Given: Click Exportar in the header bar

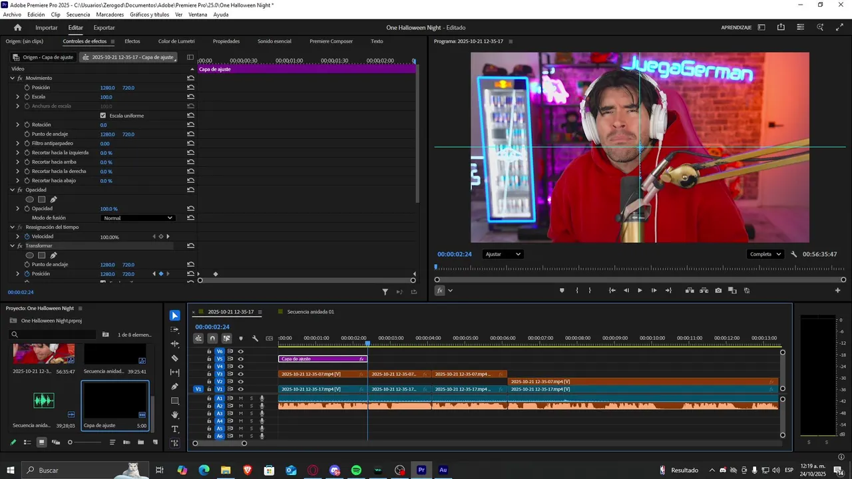Looking at the screenshot, I should pos(104,27).
